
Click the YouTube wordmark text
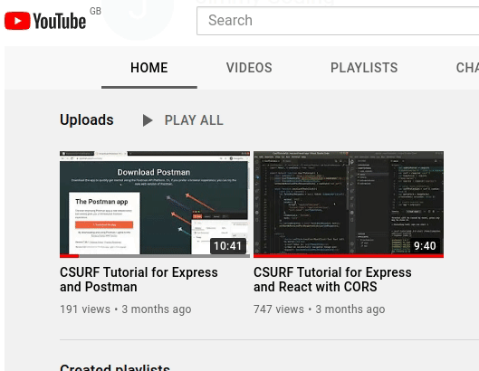pyautogui.click(x=59, y=21)
